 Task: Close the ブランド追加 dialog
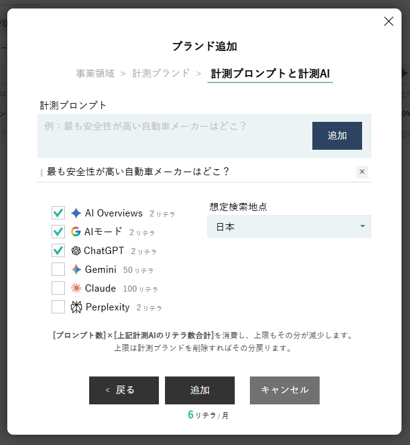click(389, 21)
